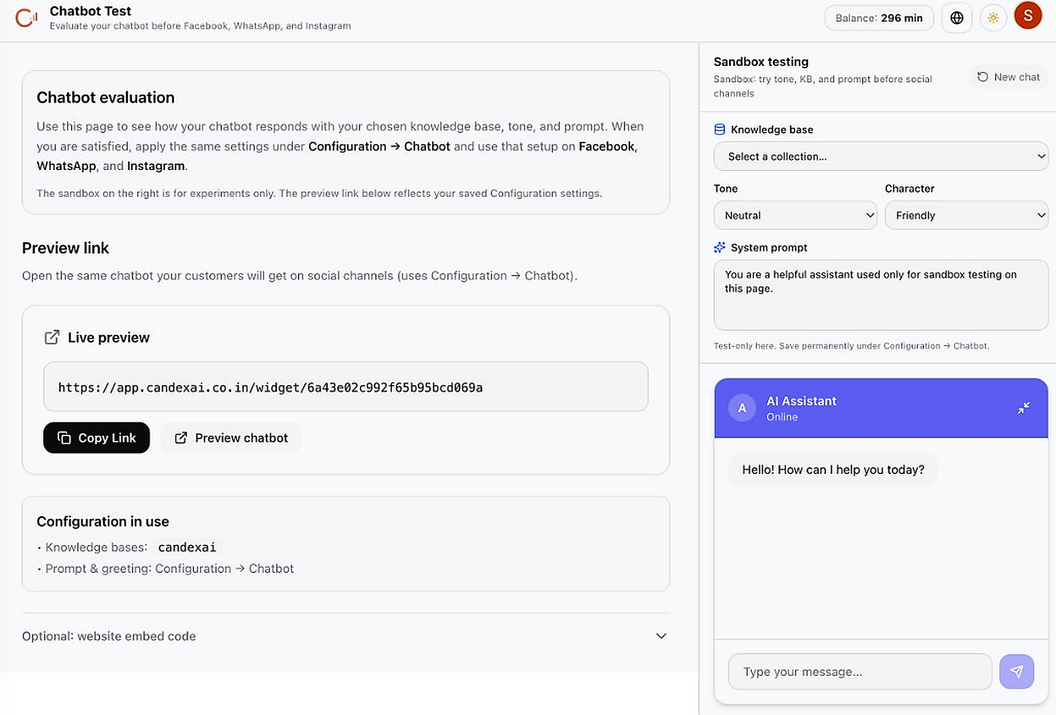
Task: Open the Select a collection dropdown
Action: (881, 156)
